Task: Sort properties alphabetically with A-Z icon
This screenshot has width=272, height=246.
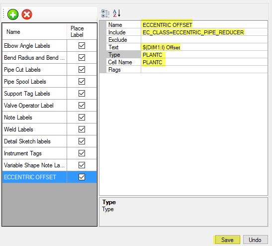Action: pyautogui.click(x=116, y=13)
